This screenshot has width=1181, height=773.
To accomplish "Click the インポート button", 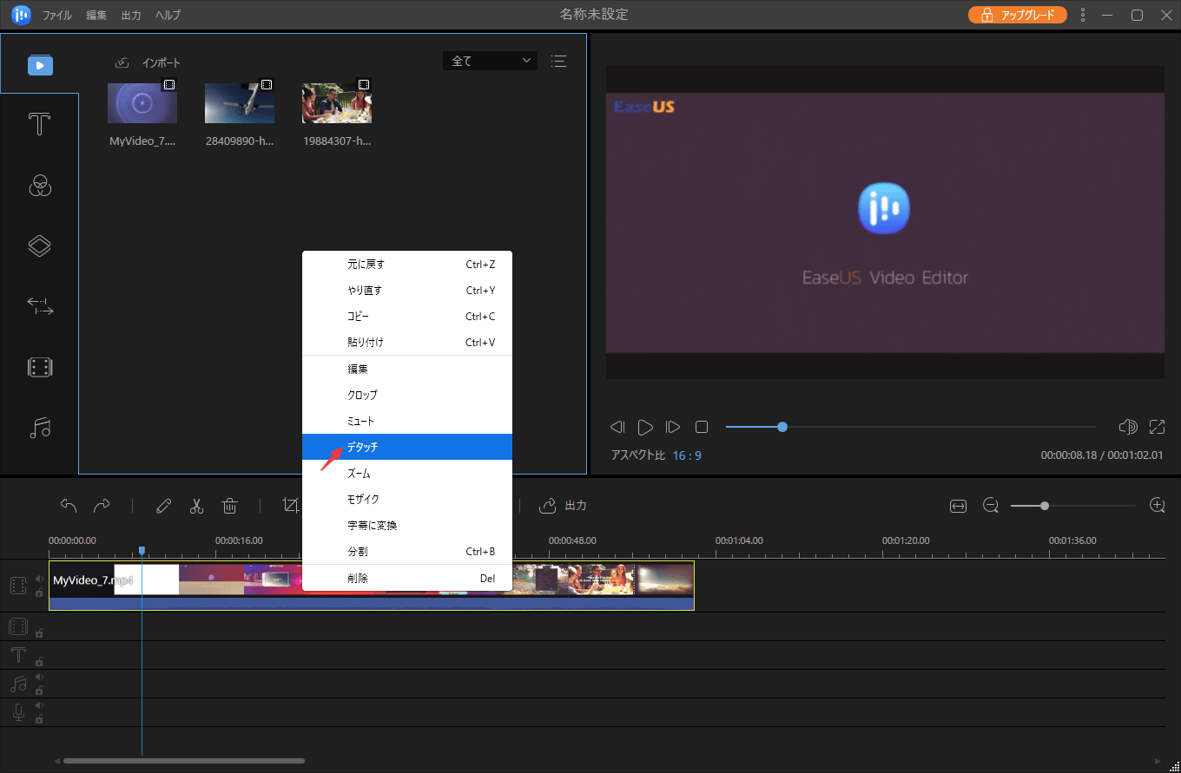I will coord(148,62).
